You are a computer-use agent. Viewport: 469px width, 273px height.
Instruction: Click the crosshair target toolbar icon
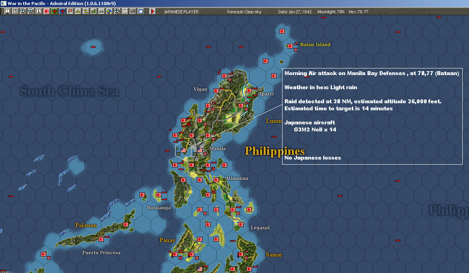[x=117, y=11]
